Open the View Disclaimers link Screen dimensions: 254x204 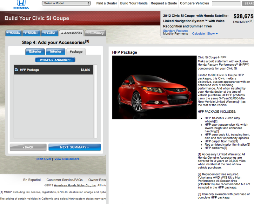point(67,159)
